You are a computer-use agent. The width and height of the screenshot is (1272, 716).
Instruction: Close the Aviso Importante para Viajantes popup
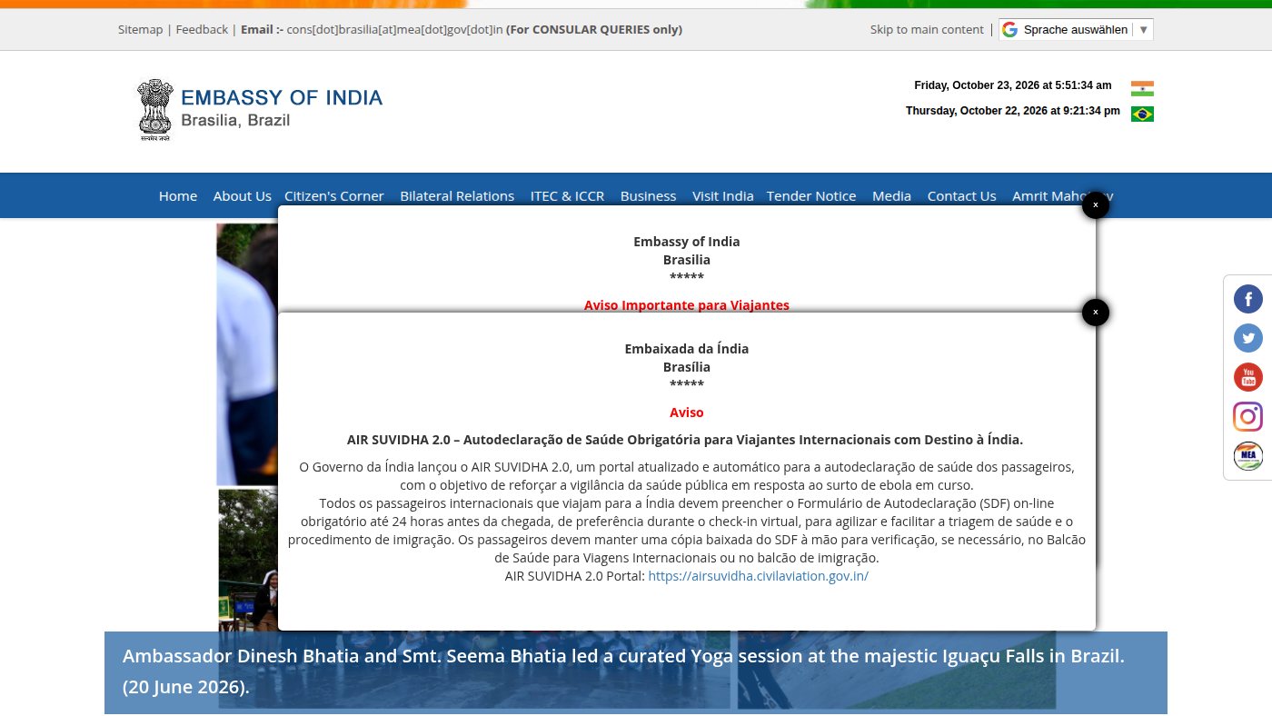tap(1096, 205)
